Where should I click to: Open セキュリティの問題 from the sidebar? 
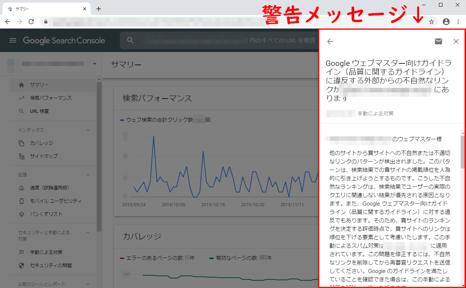53,265
